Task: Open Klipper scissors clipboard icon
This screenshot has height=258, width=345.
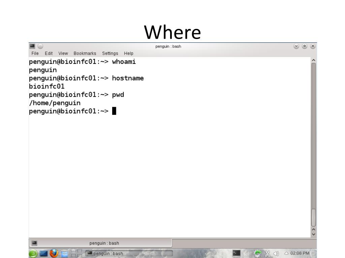Action: (267, 254)
